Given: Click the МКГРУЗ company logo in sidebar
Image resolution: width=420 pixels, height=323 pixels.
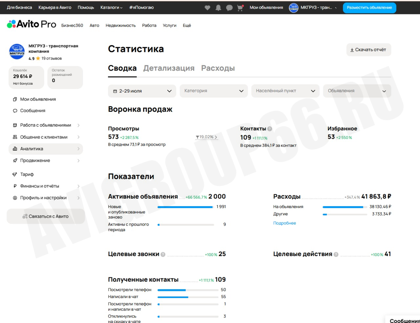Looking at the screenshot, I should 17,52.
